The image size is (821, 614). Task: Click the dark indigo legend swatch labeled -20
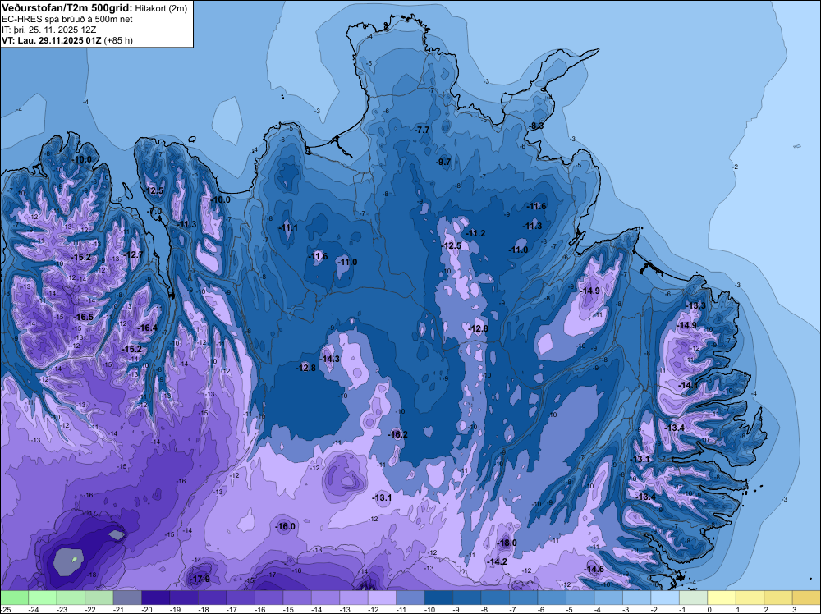(155, 598)
